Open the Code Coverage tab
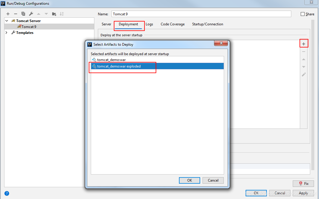This screenshot has height=199, width=319. tap(173, 24)
